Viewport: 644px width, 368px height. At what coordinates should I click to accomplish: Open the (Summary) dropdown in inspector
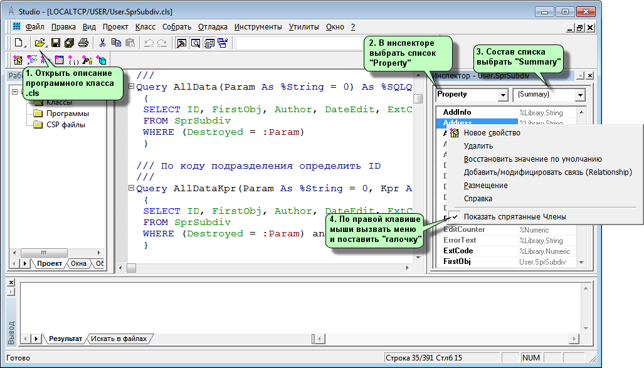pyautogui.click(x=580, y=95)
